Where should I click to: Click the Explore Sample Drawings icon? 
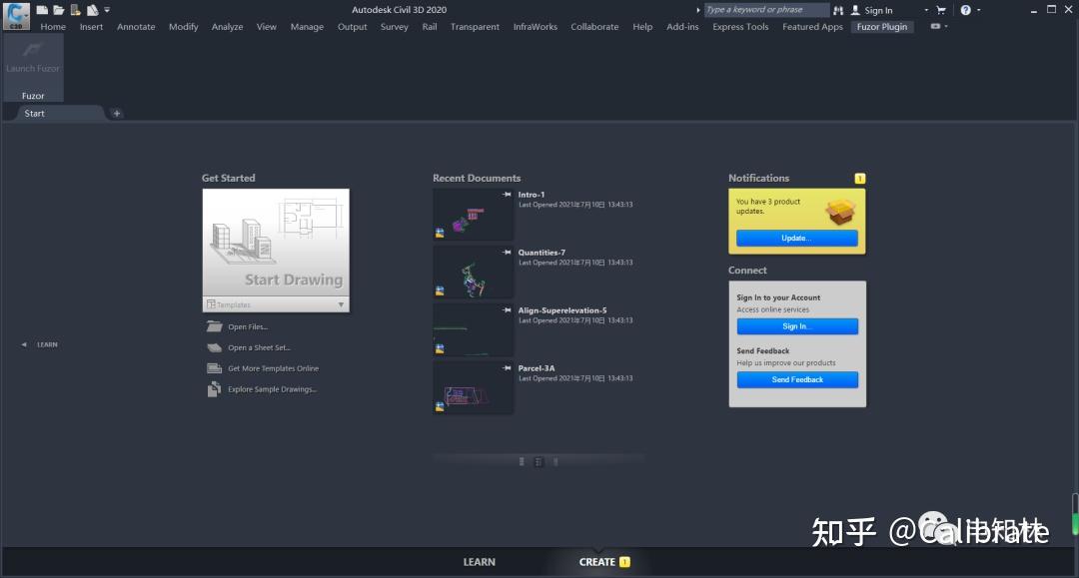(214, 388)
